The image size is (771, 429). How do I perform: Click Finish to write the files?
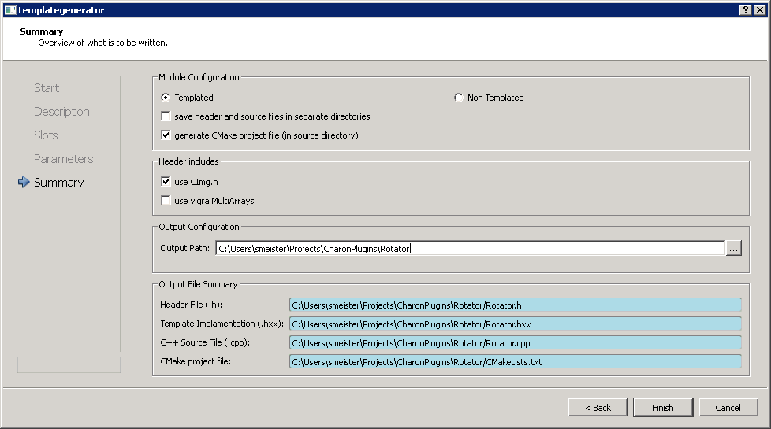coord(663,408)
